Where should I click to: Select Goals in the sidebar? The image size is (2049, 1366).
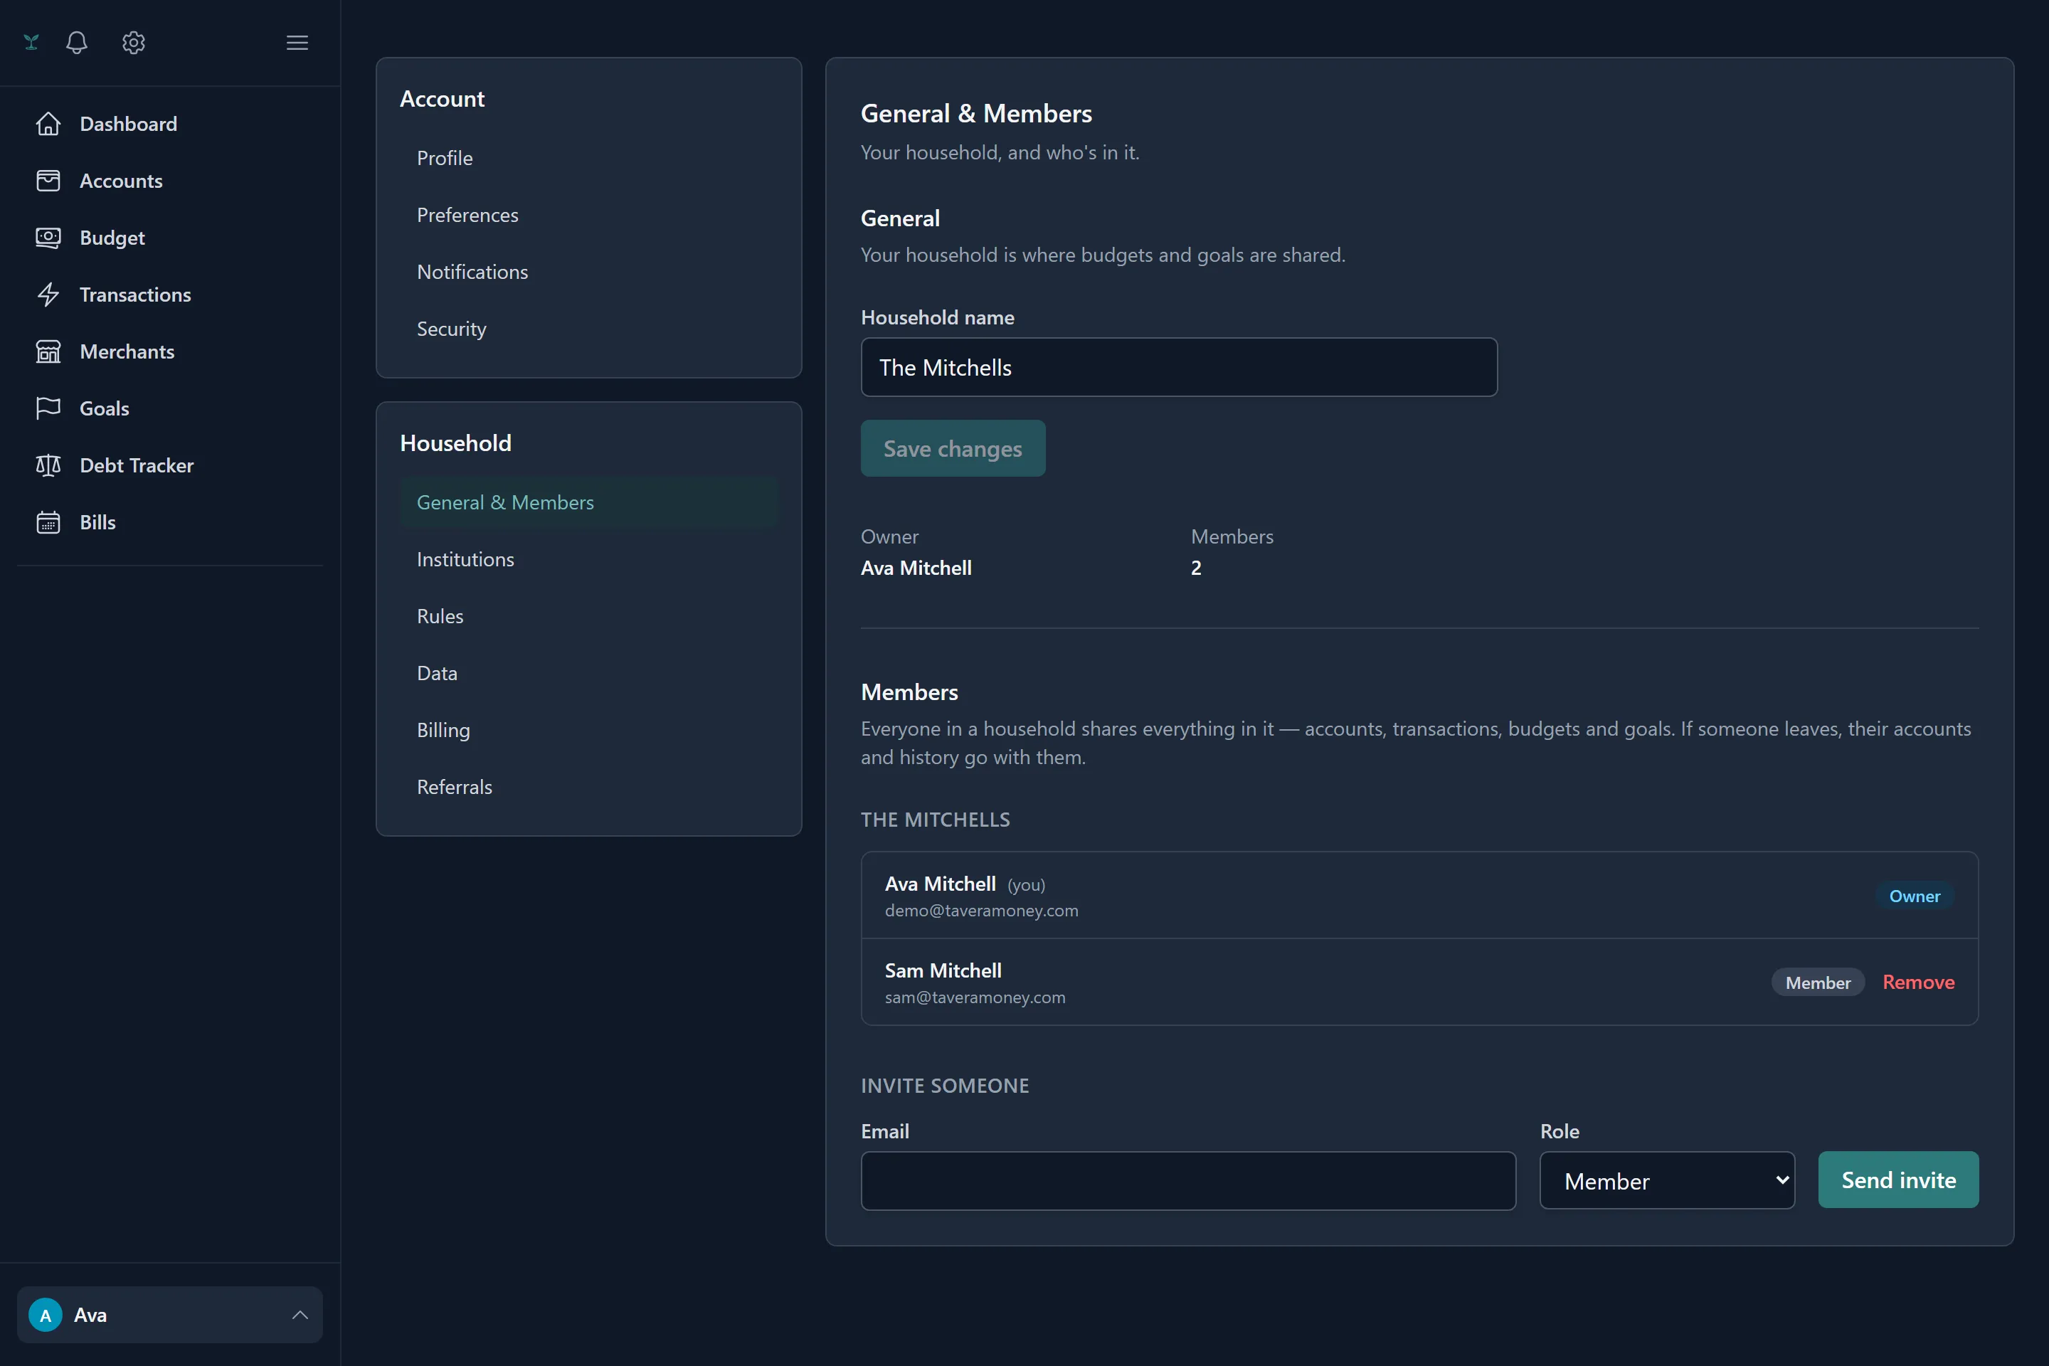tap(170, 408)
